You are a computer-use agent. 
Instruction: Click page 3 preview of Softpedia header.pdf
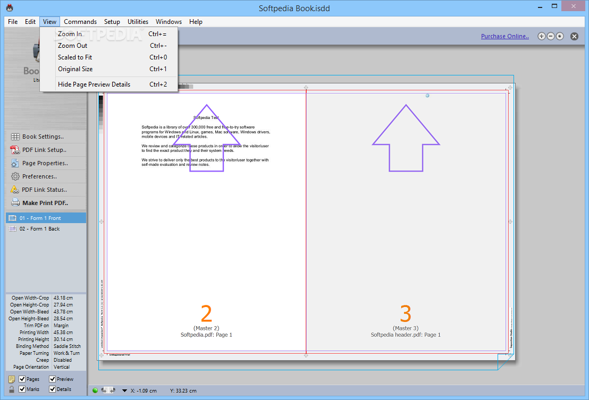click(406, 222)
